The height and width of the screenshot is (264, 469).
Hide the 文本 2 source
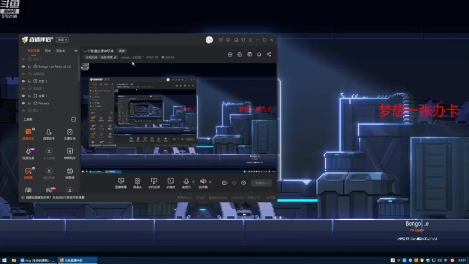click(23, 81)
